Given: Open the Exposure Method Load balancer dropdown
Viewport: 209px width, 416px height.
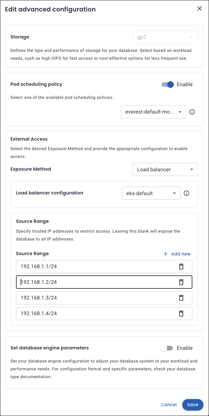Looking at the screenshot, I should pyautogui.click(x=165, y=169).
